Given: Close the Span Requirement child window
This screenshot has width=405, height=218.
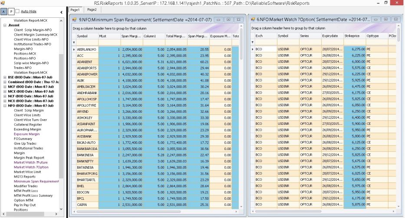Looking at the screenshot, I should coord(239,20).
